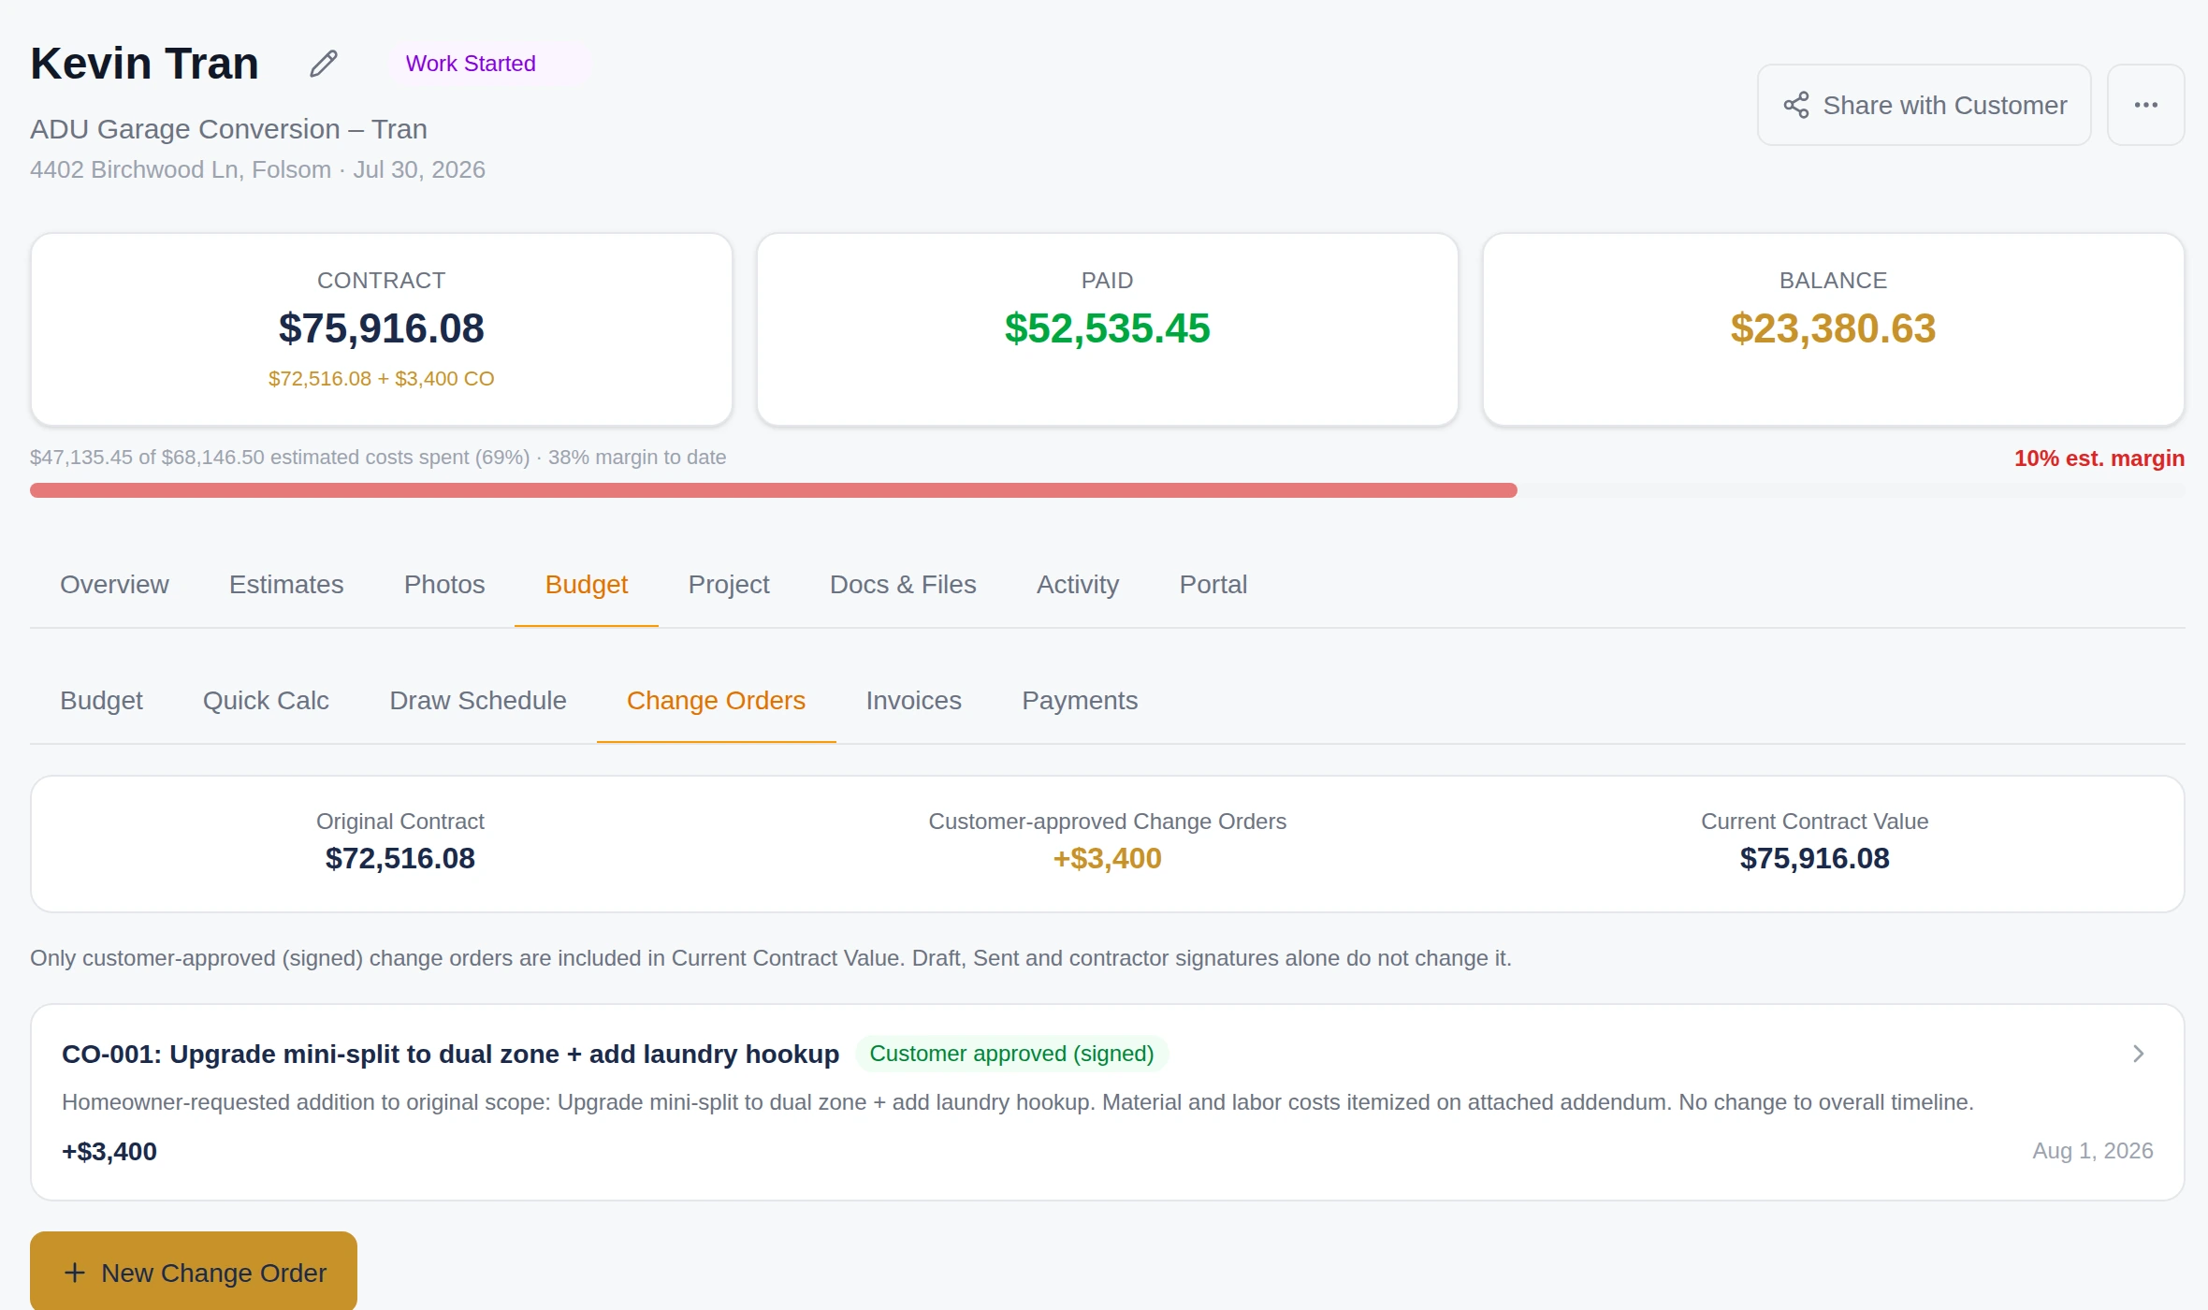Open the Invoices sub-tab
2208x1310 pixels.
914,701
